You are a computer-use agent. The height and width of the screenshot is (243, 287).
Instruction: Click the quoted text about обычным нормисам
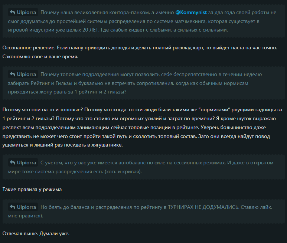tap(135, 83)
